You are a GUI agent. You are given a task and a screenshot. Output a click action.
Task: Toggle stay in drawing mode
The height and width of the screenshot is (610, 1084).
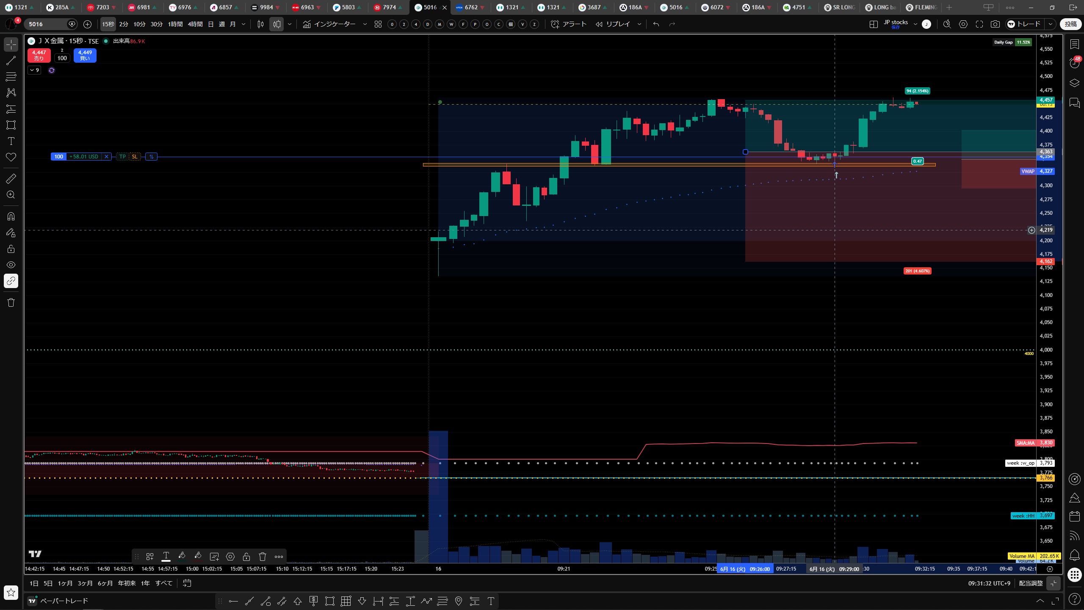[11, 233]
